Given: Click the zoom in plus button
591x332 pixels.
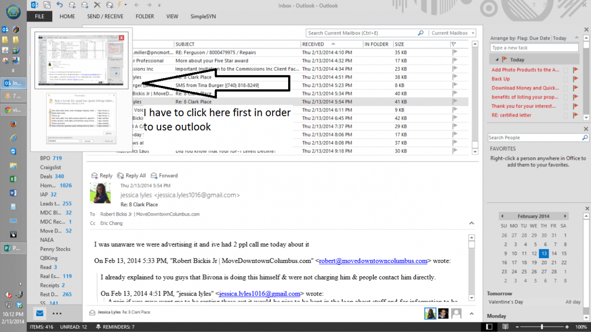Looking at the screenshot, I should [566, 327].
